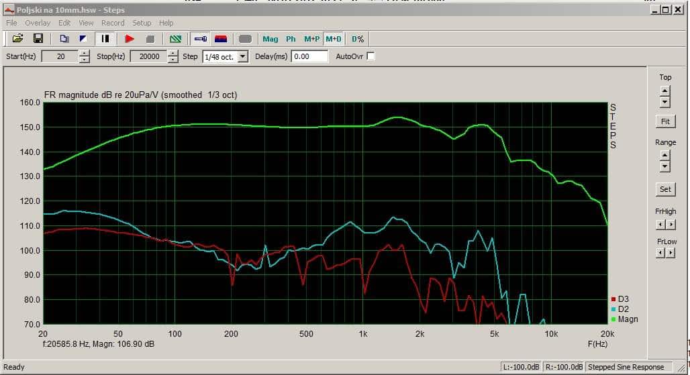Image resolution: width=690 pixels, height=375 pixels.
Task: Raise graph Top with up arrow
Action: [x=665, y=91]
